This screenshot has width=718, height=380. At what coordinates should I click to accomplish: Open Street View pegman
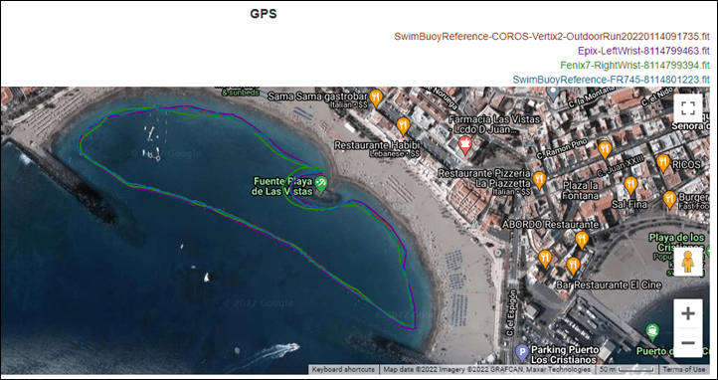(x=688, y=263)
